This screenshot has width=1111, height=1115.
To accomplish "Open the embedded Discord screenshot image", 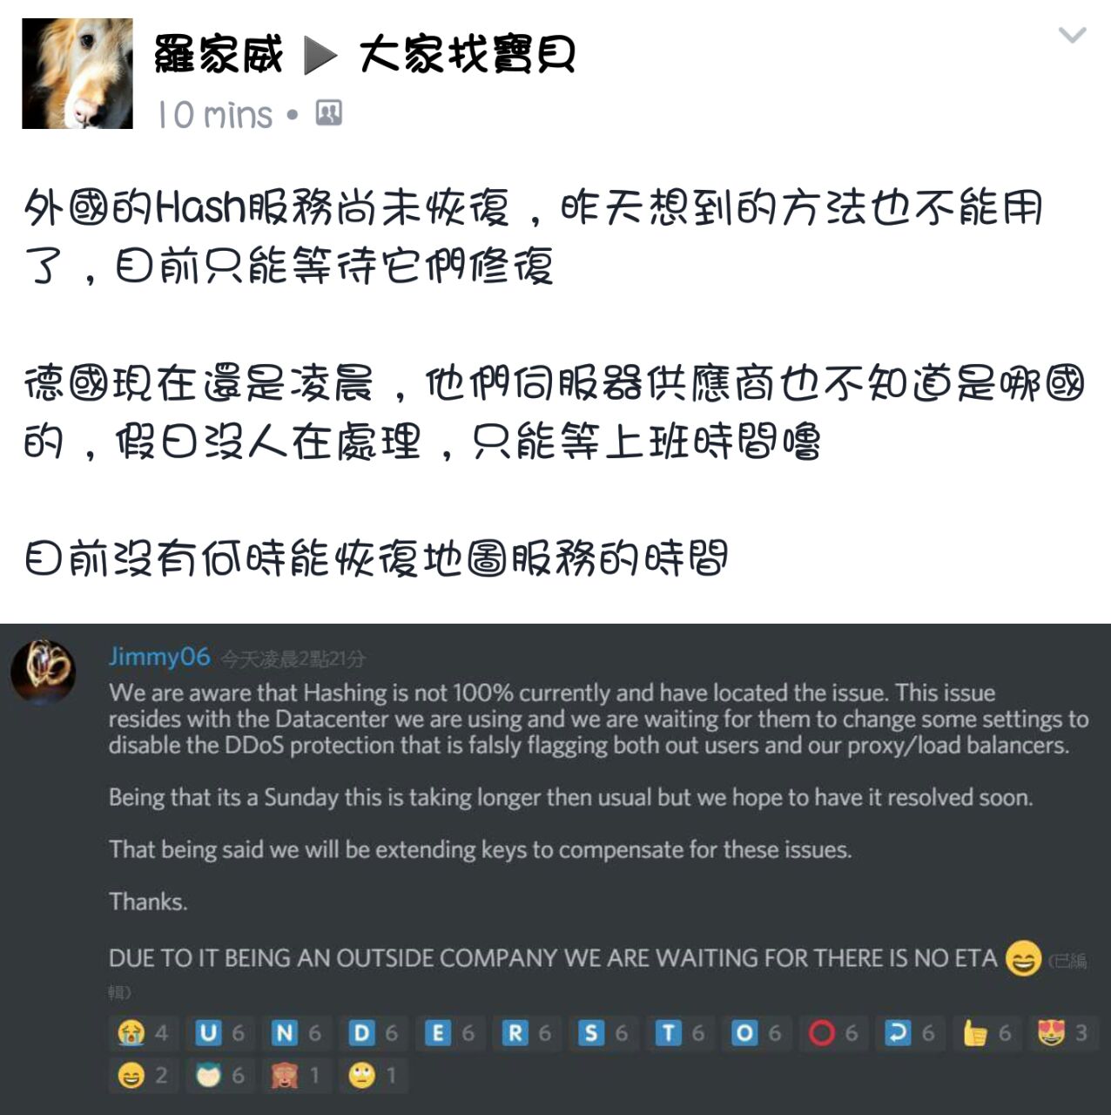I will tap(555, 869).
